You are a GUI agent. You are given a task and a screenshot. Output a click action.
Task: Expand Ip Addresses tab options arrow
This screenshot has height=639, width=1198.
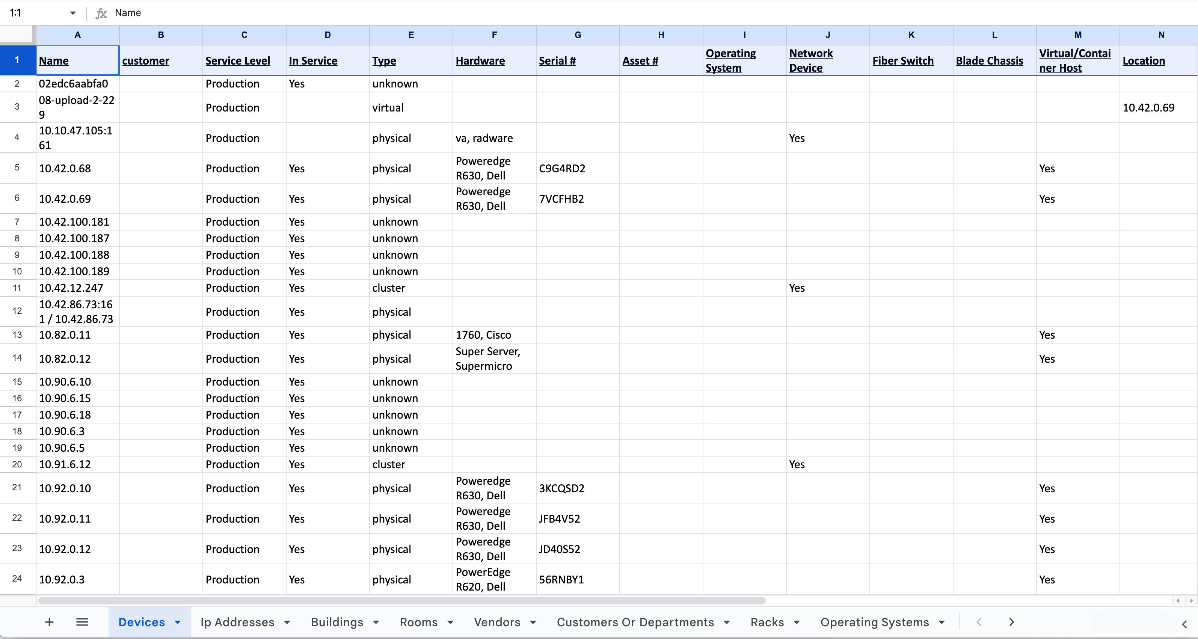click(x=287, y=622)
